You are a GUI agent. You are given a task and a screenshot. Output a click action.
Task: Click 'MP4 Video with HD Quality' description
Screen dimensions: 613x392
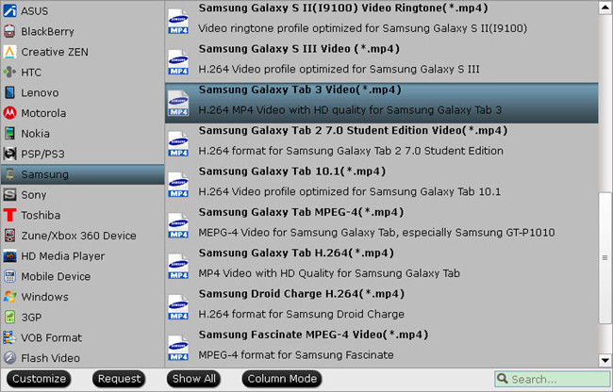[329, 273]
